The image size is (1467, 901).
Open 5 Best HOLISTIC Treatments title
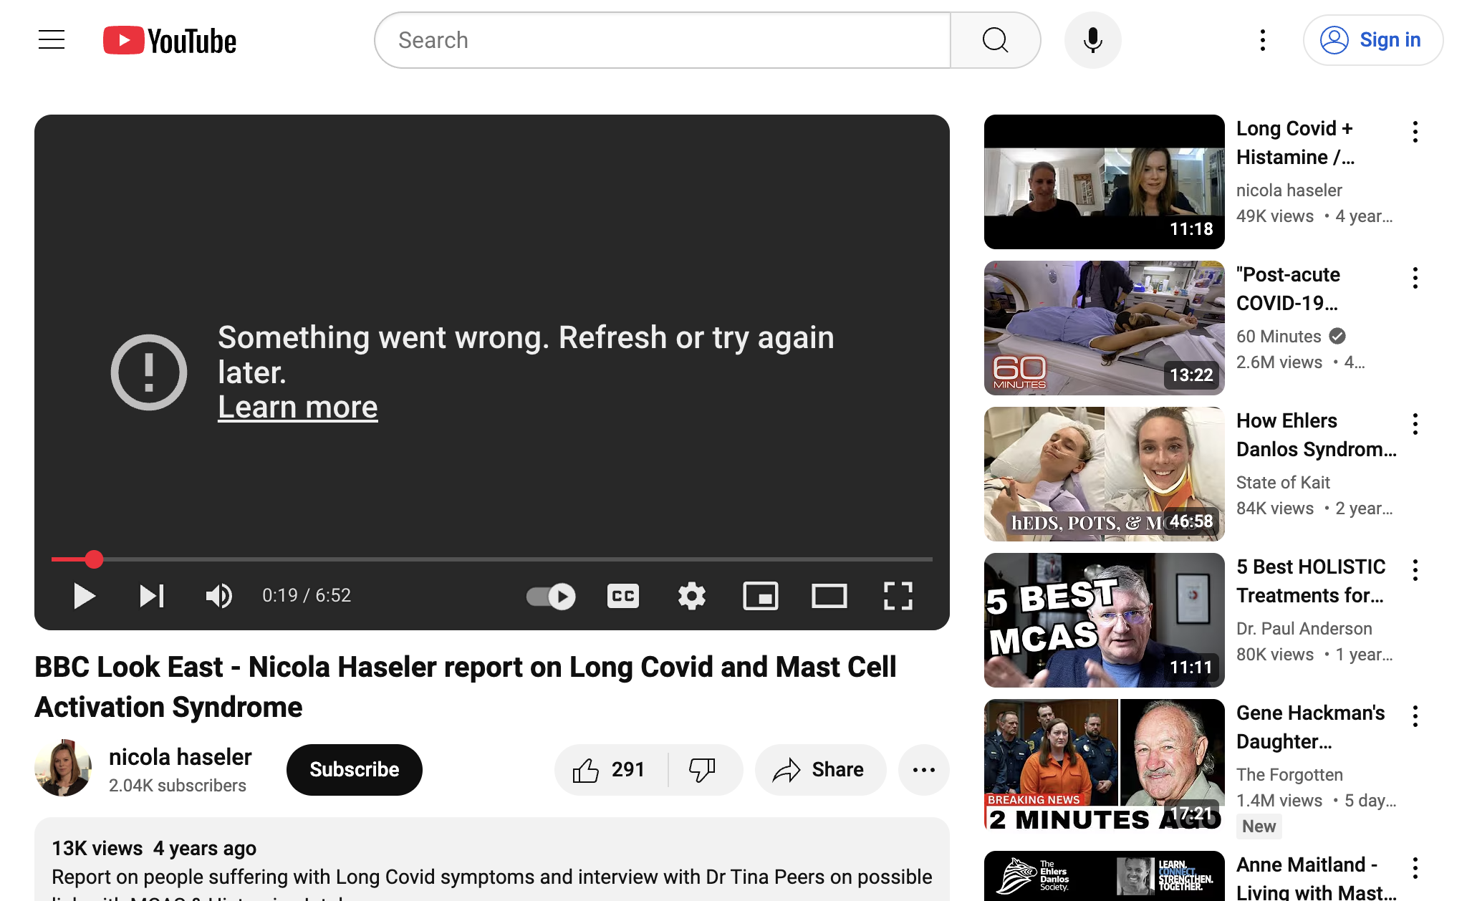point(1311,581)
